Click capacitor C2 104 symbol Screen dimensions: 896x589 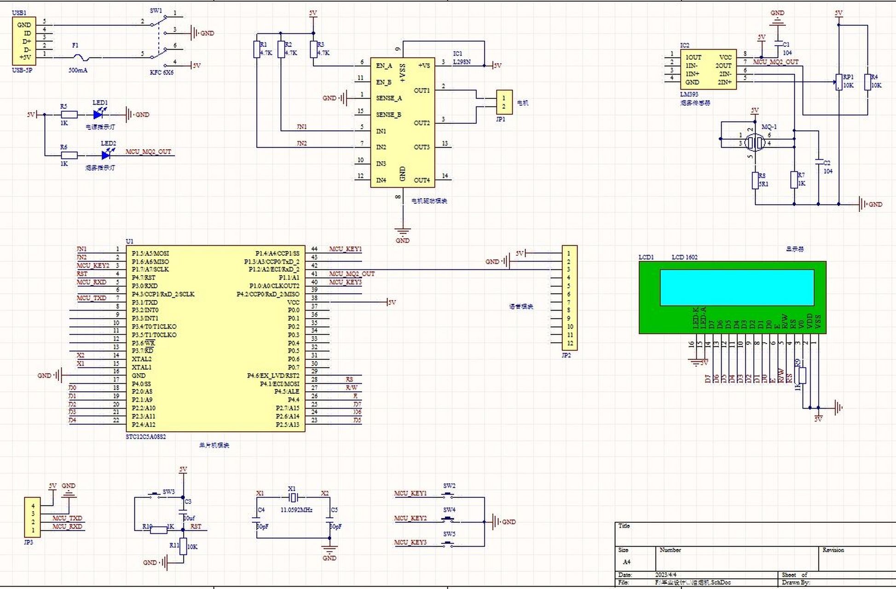coord(819,162)
